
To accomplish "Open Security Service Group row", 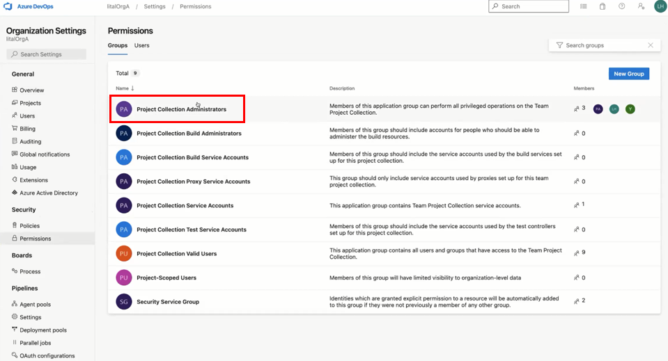I will pyautogui.click(x=384, y=302).
